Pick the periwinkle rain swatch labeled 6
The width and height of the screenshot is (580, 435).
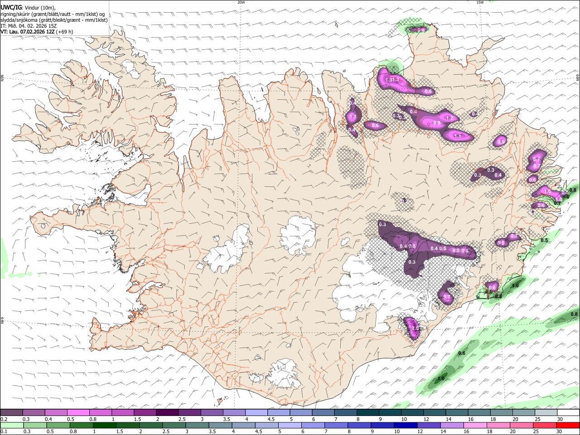[313, 425]
